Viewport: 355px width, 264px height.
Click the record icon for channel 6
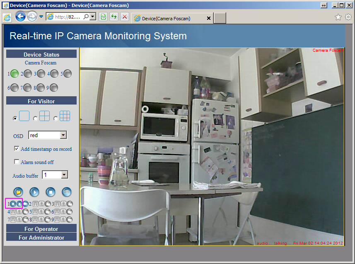coord(70,212)
